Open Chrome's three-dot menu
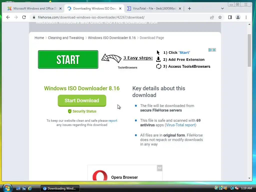Viewport: 256px width, 192px height. 246,17
